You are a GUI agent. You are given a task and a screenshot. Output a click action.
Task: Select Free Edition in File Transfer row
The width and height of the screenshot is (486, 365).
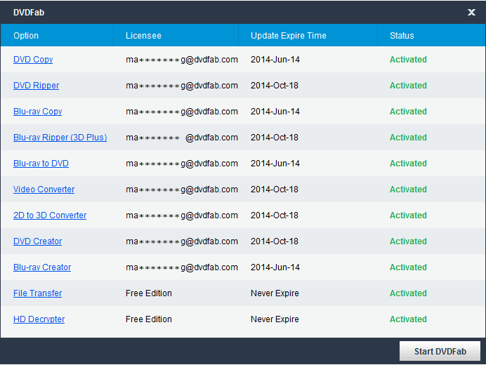coord(149,293)
